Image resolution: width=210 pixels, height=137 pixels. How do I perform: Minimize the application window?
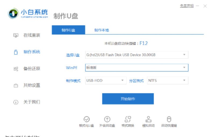coord(197,6)
